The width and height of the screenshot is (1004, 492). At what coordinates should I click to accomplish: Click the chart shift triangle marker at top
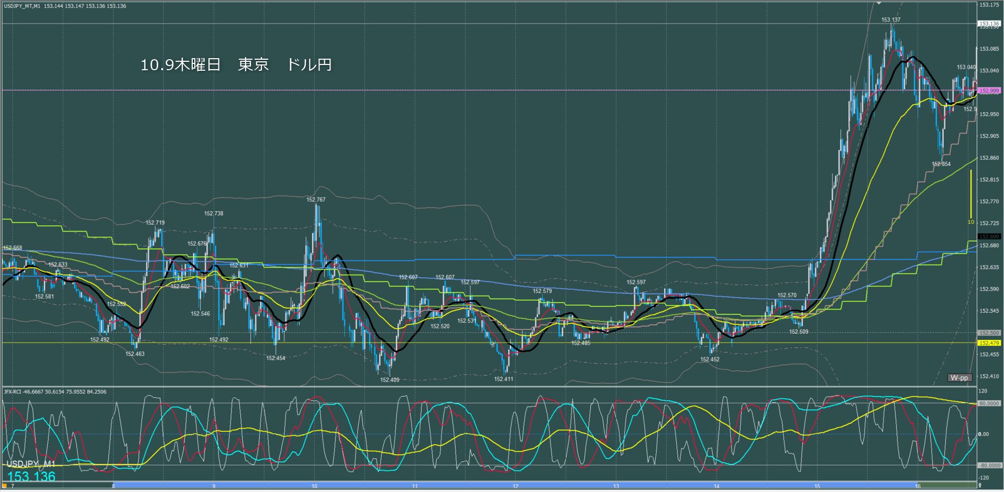pos(879,3)
